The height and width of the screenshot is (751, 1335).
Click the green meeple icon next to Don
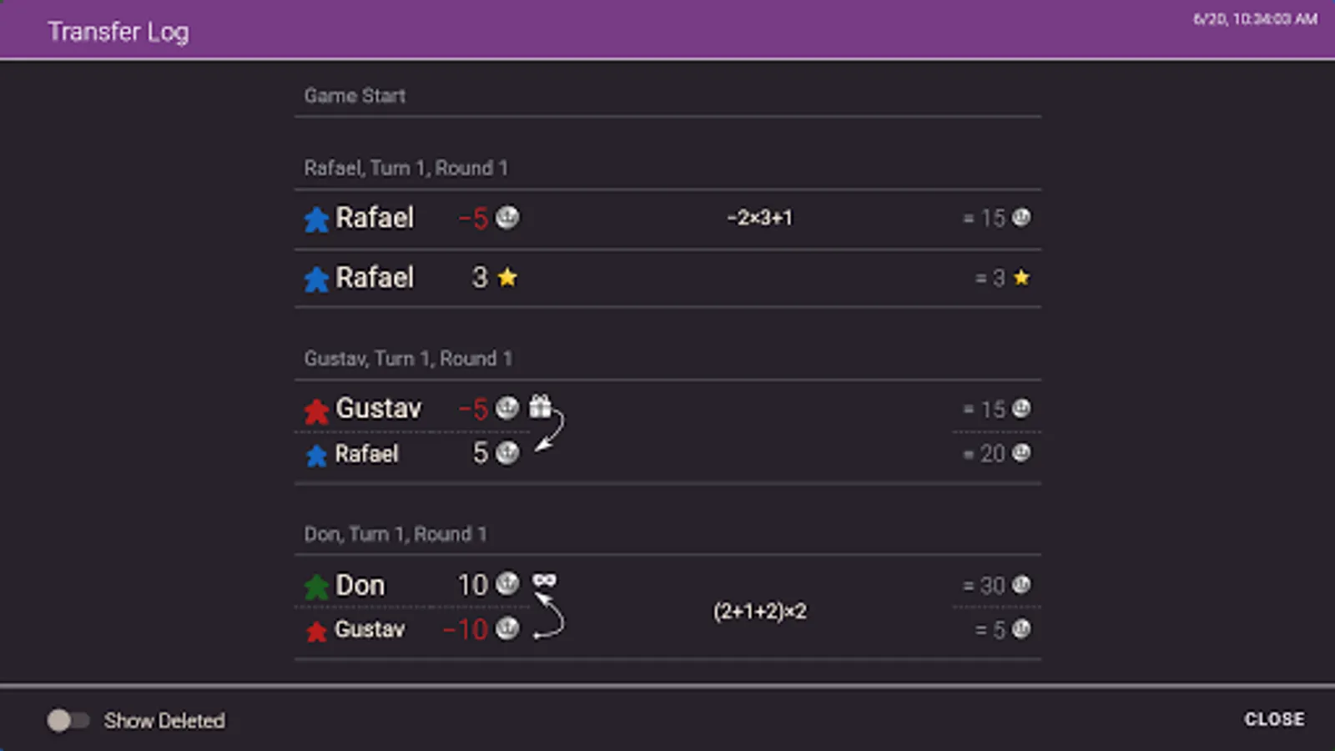click(x=316, y=587)
